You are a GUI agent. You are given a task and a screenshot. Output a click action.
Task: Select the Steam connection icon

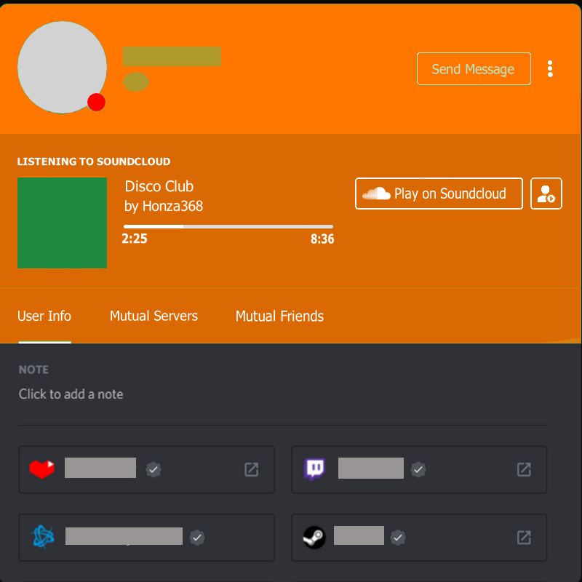click(x=314, y=536)
